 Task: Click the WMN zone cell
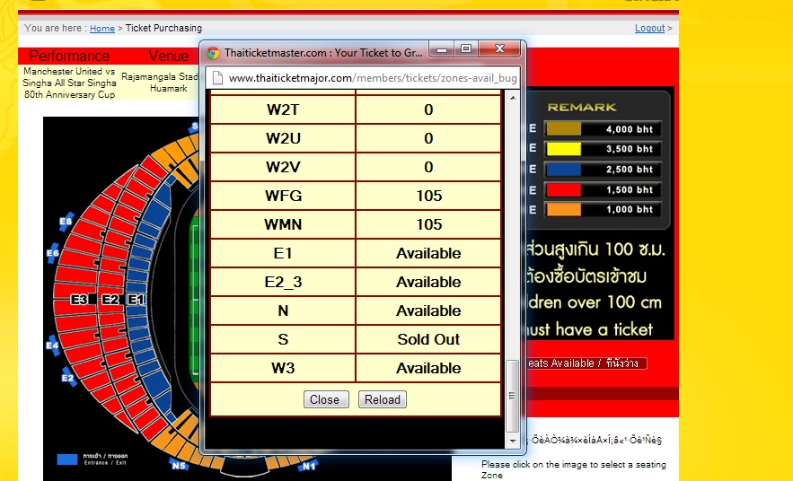coord(283,225)
